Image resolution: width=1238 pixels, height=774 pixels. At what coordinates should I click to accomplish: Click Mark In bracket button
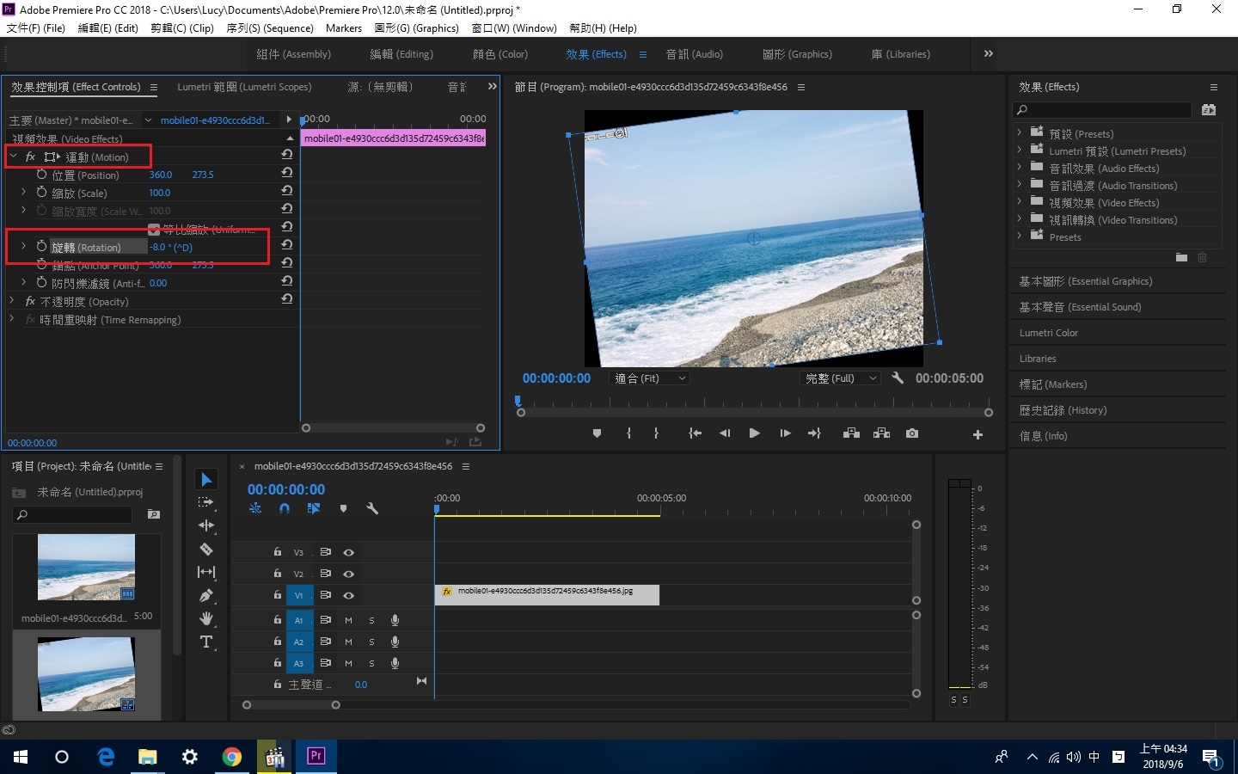(x=629, y=433)
